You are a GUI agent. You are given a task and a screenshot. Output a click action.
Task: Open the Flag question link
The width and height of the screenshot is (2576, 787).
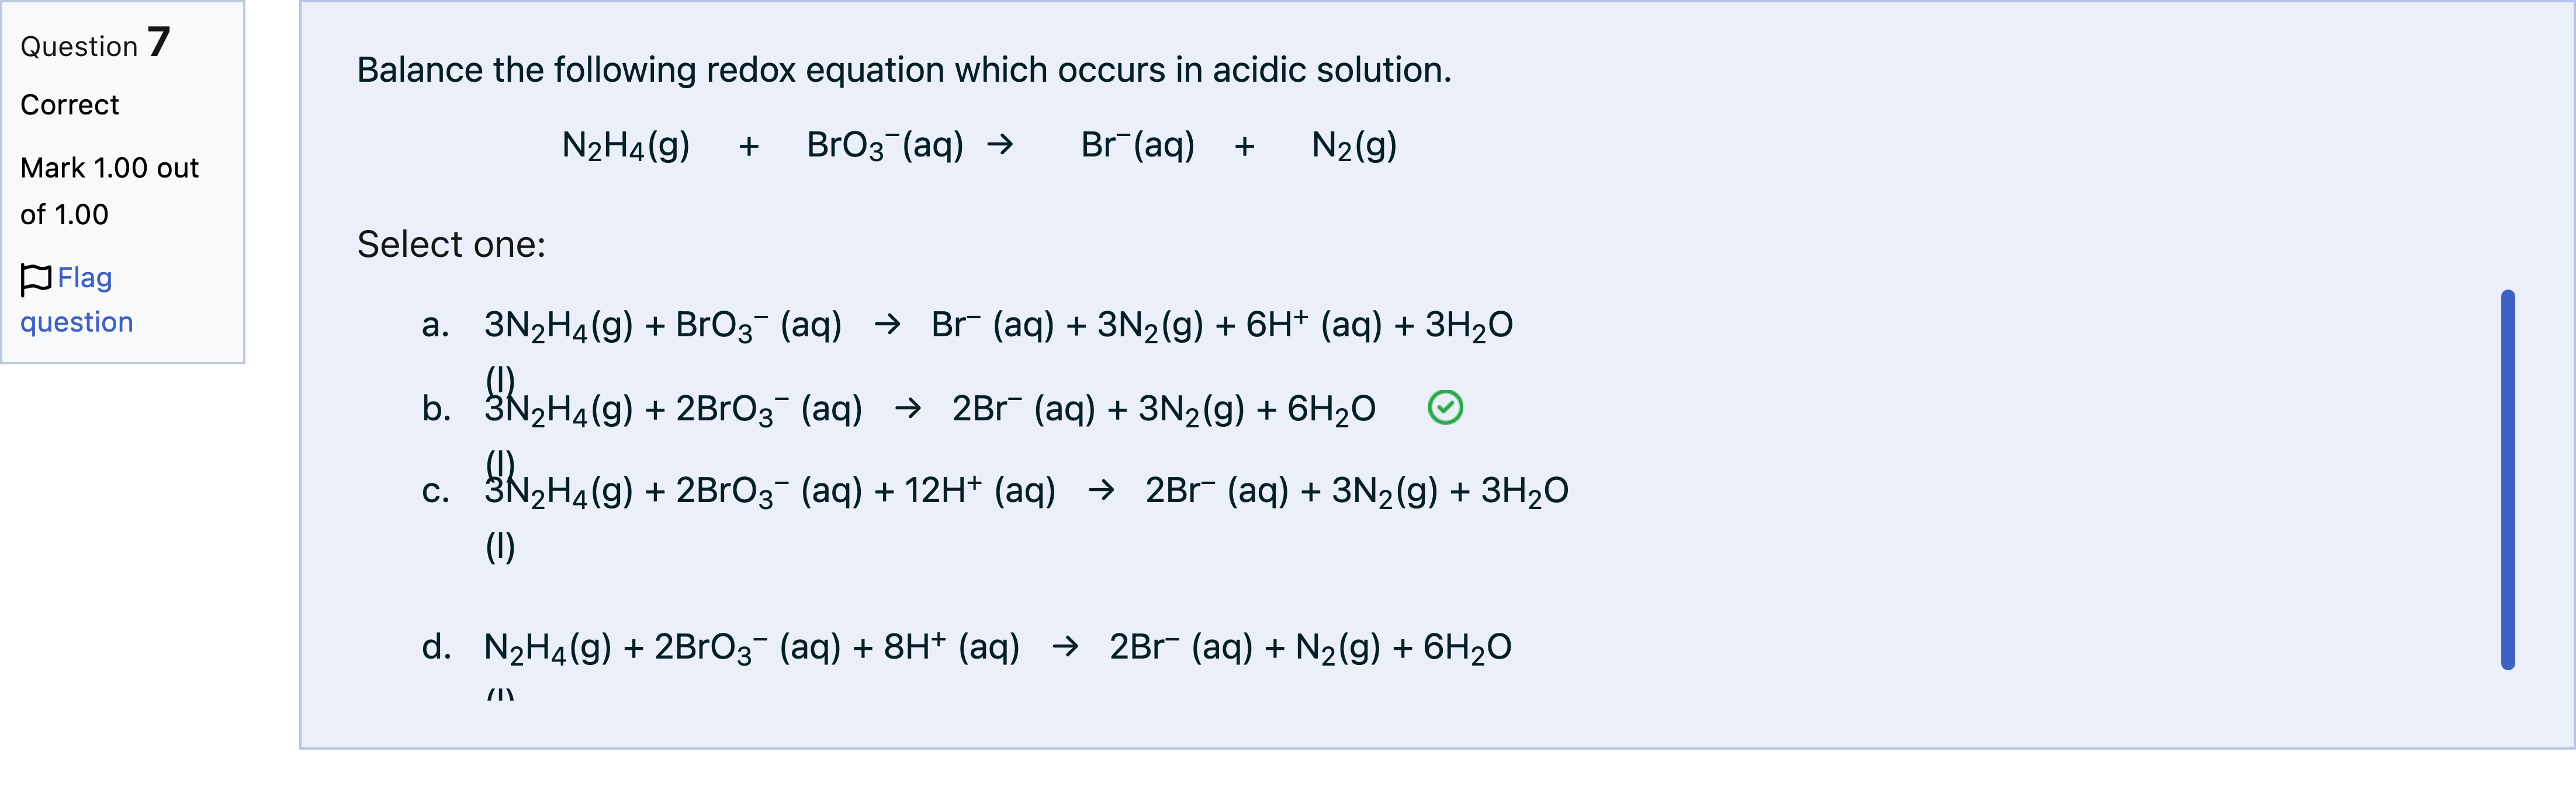(76, 300)
